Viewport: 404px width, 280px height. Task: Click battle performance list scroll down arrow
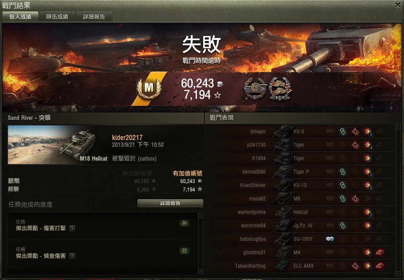398,273
